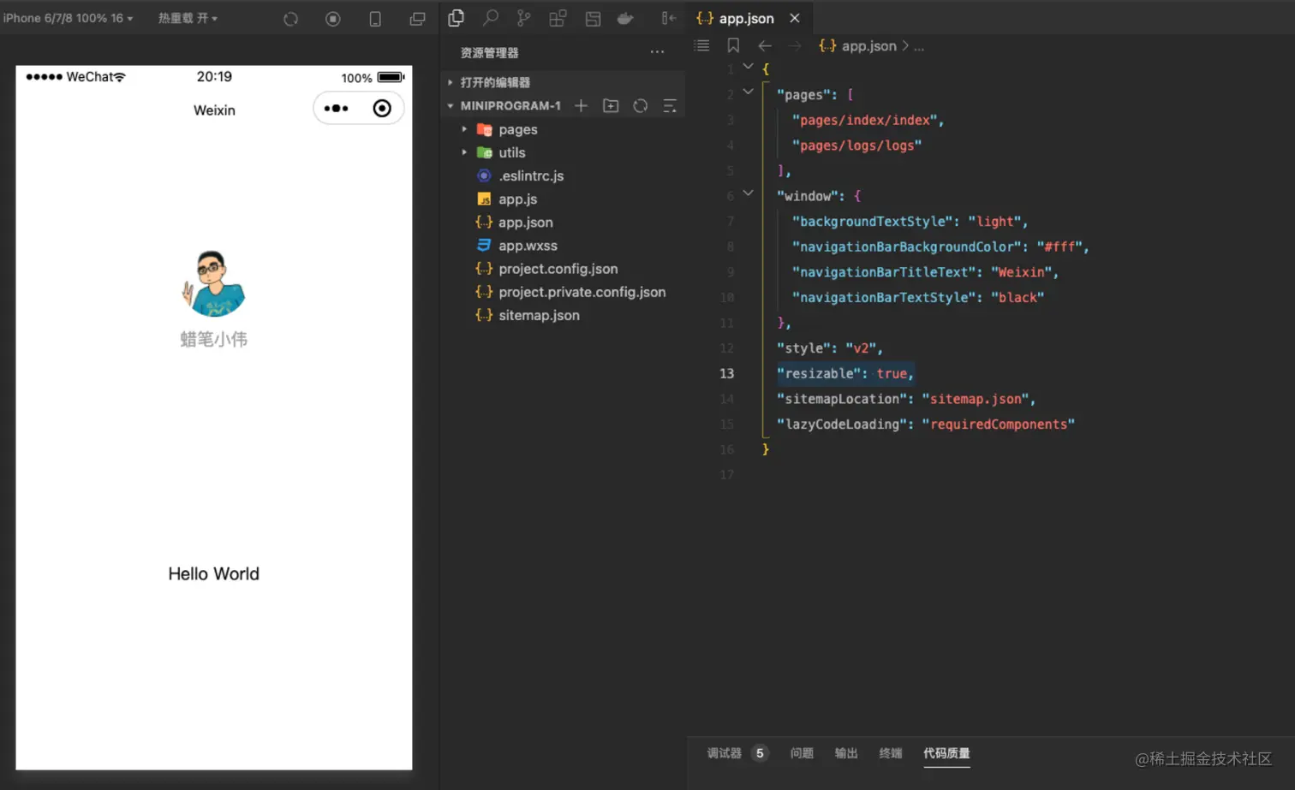Expand the 打开的编辑器 section
The height and width of the screenshot is (790, 1295).
coord(495,82)
